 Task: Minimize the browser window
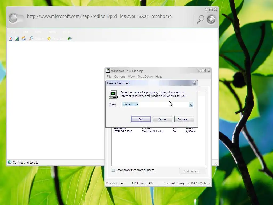[206, 10]
